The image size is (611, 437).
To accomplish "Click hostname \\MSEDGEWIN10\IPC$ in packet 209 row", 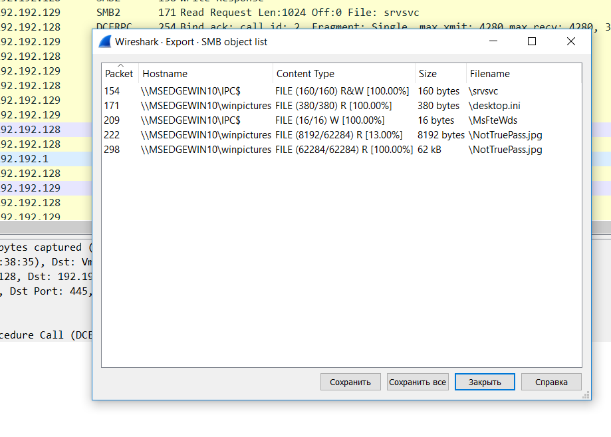I will click(191, 120).
